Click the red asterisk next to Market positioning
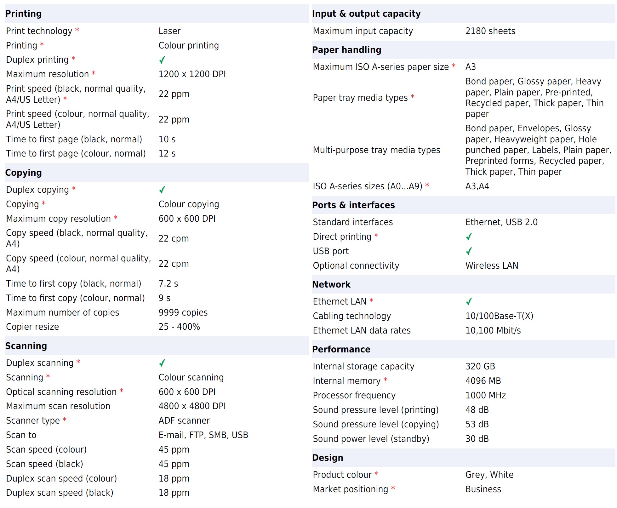 point(393,488)
